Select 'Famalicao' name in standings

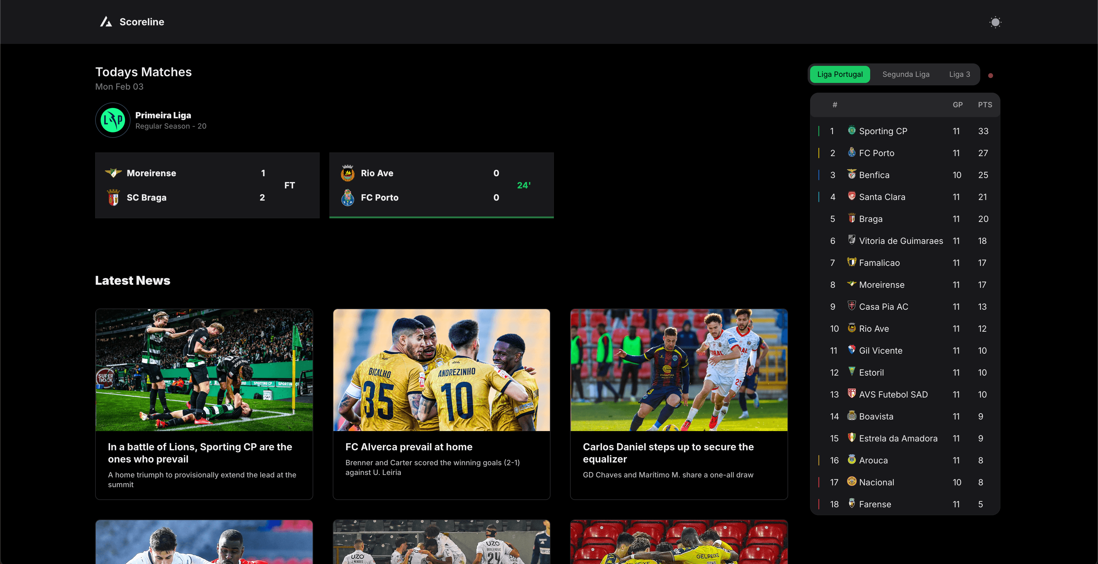pyautogui.click(x=879, y=263)
